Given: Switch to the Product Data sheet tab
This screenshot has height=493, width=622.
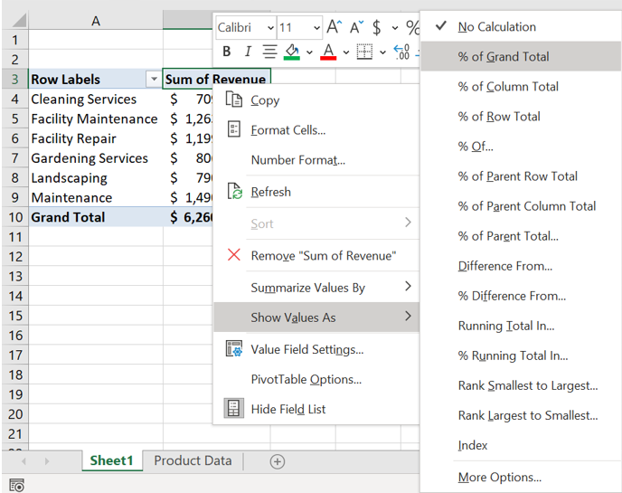Looking at the screenshot, I should point(193,460).
